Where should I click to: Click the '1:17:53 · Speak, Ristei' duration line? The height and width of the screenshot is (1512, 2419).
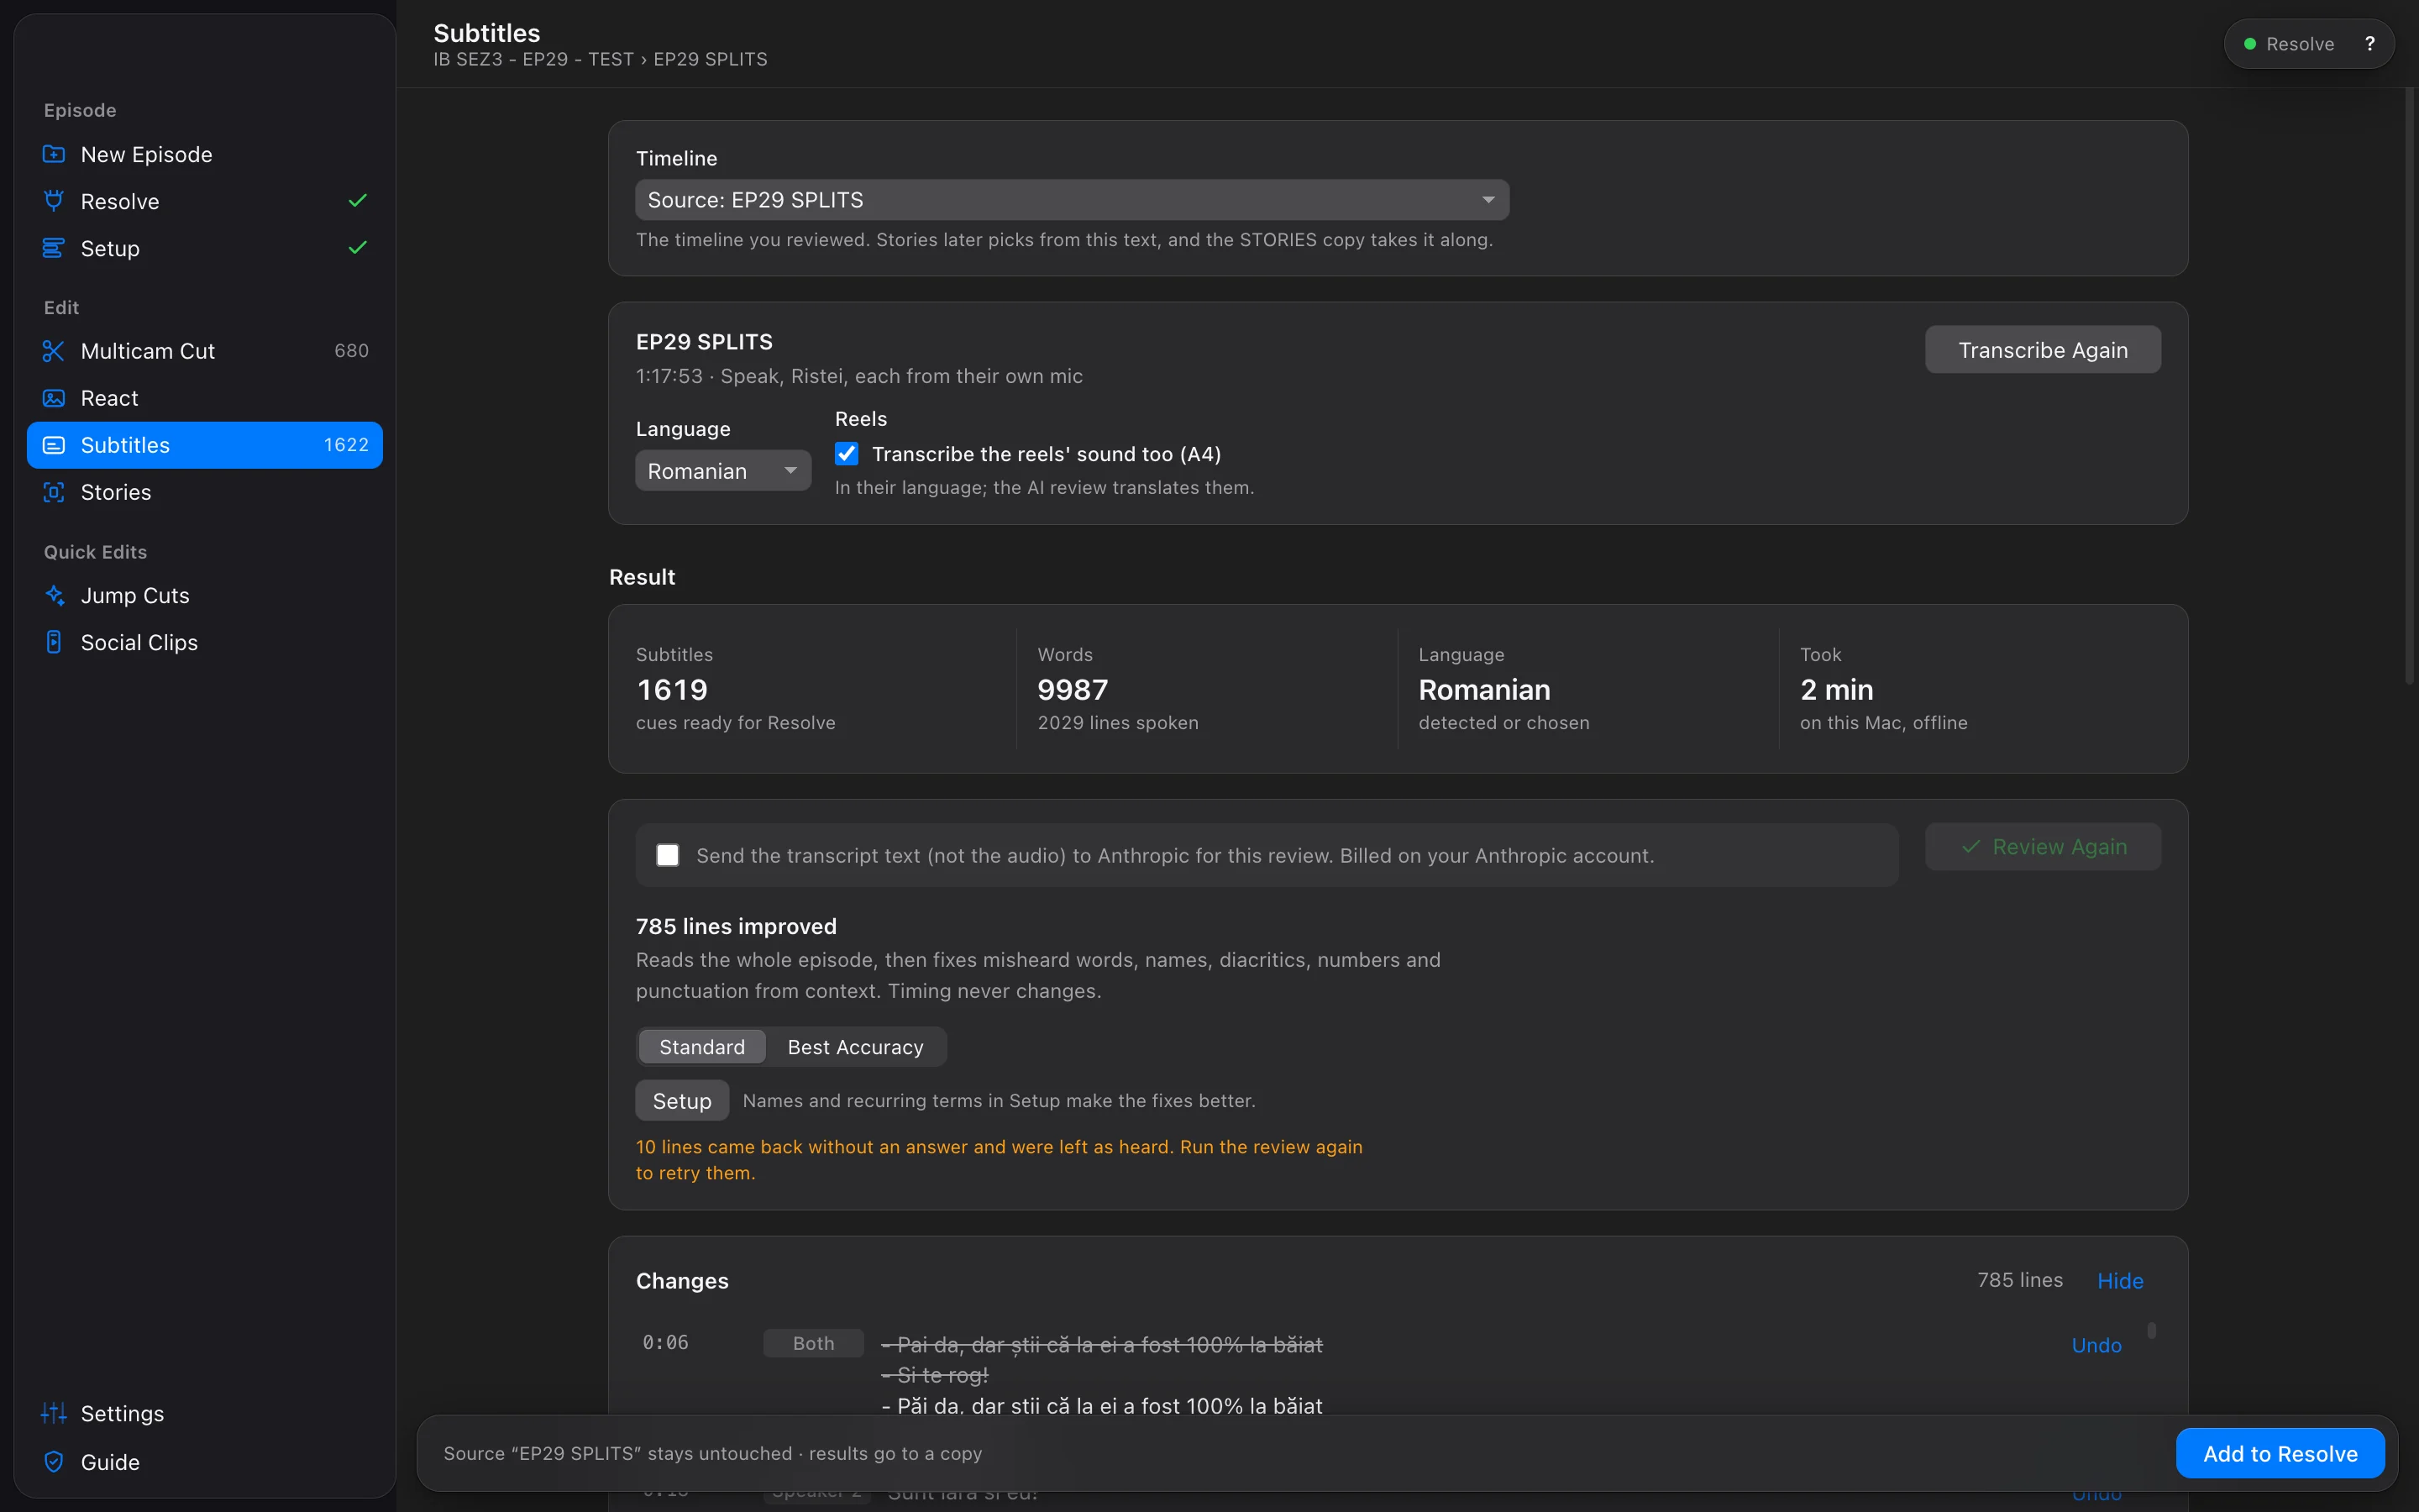(x=859, y=376)
